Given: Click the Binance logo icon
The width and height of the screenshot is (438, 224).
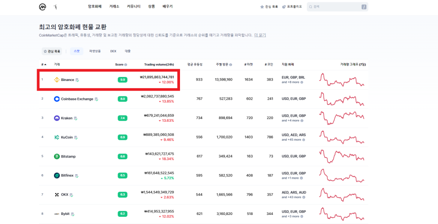Looking at the screenshot, I should pyautogui.click(x=57, y=80).
